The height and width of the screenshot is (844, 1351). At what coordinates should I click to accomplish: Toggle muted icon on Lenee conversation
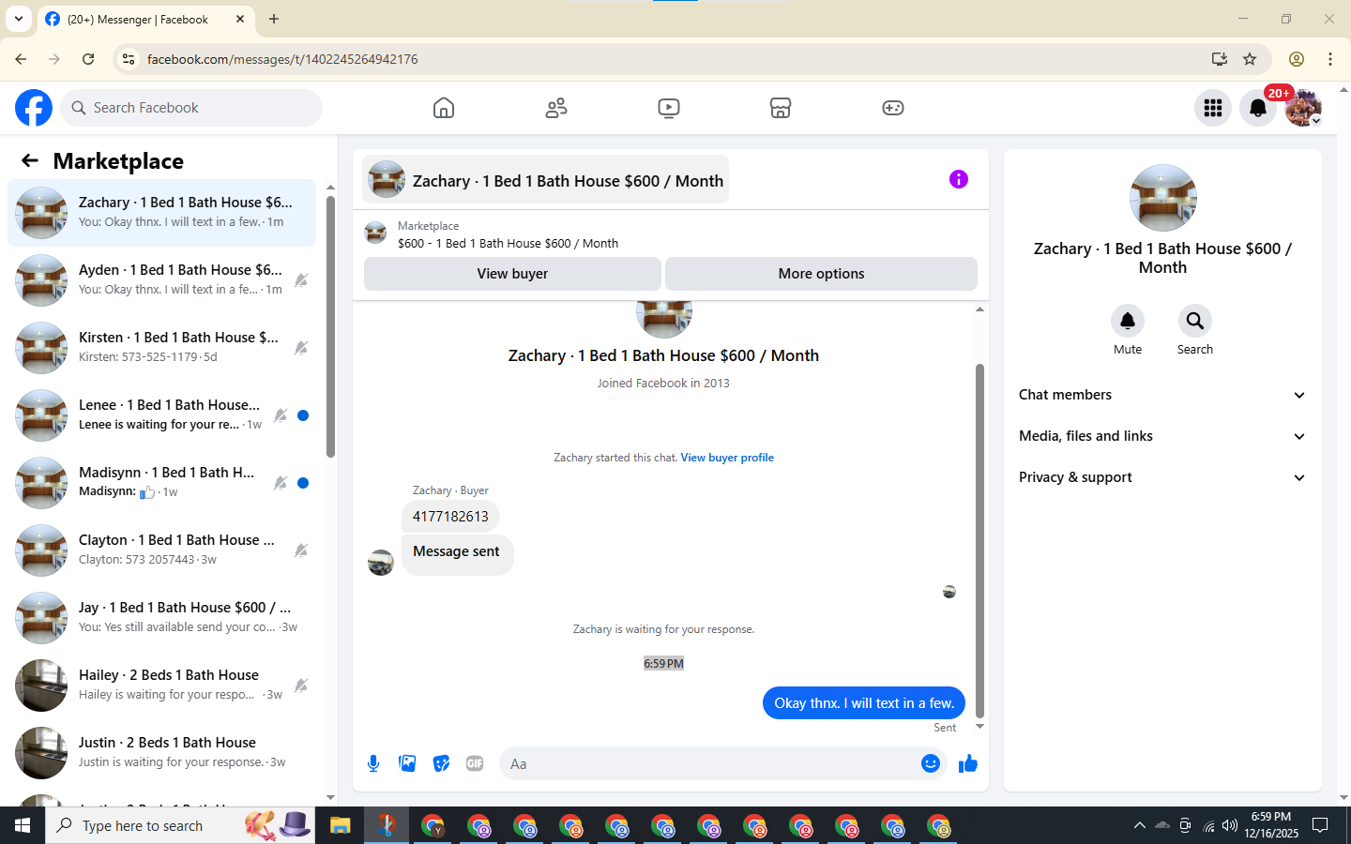281,415
